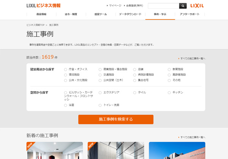This screenshot has height=159, width=228.
Task: Open the 法令・制度 navigation menu
Action: (x=71, y=14)
